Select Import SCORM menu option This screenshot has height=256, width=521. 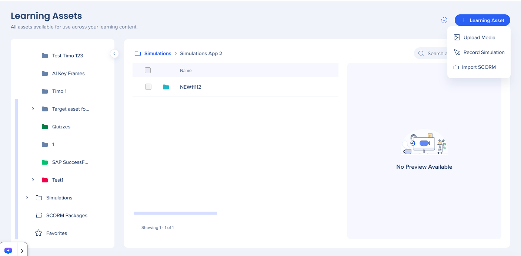pos(478,67)
